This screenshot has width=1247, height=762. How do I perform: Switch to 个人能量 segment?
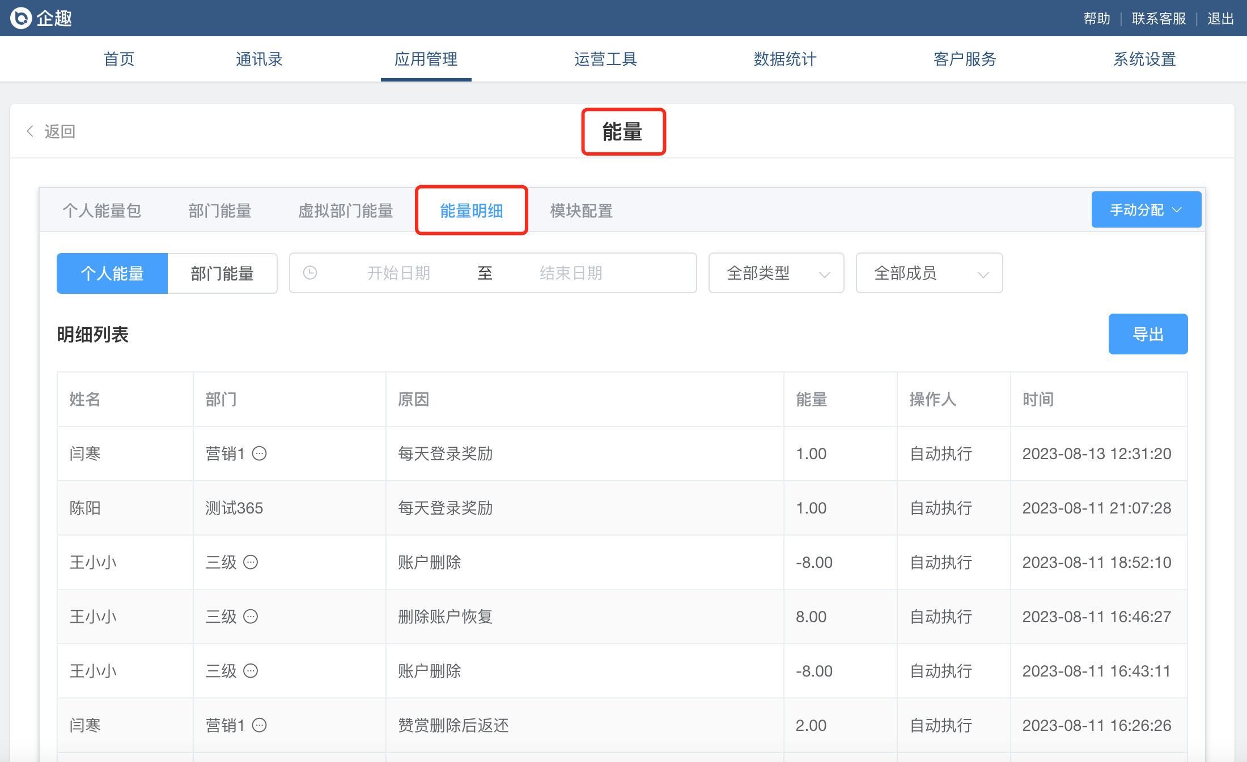point(112,273)
